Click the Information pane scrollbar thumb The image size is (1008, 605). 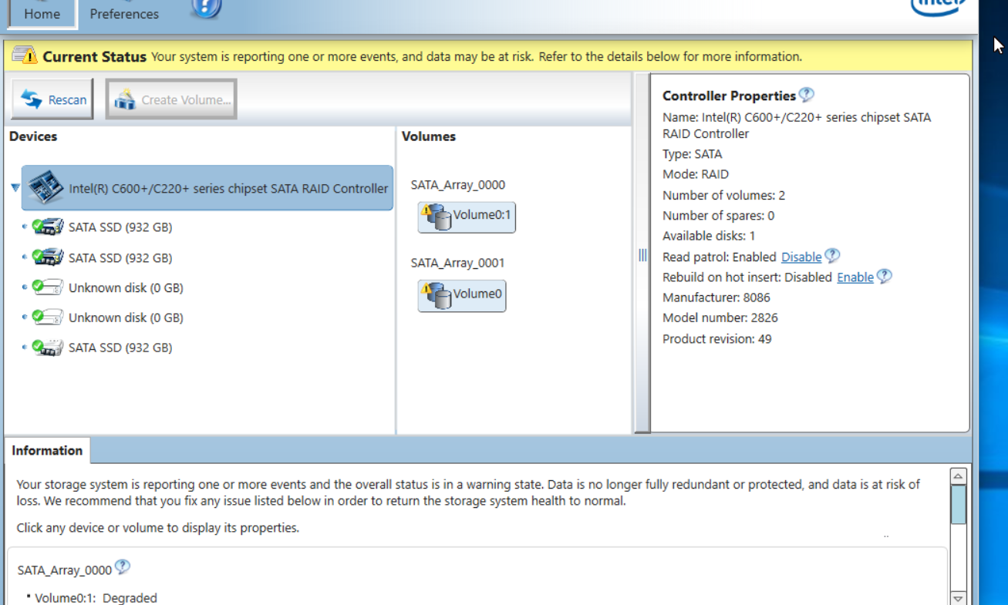click(x=958, y=506)
